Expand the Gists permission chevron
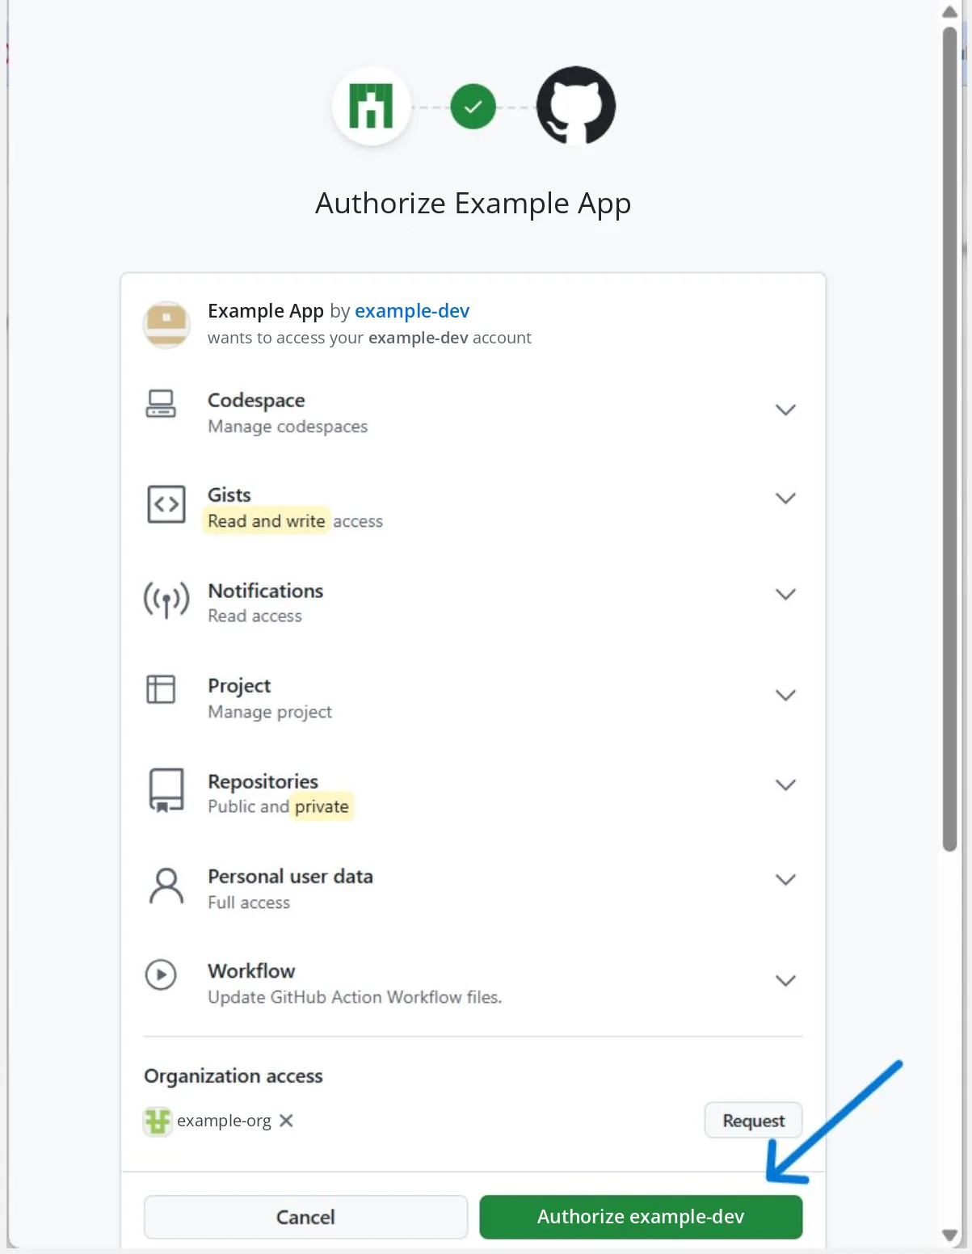The width and height of the screenshot is (972, 1254). 785,498
